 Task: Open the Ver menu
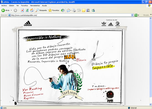point(17,6)
